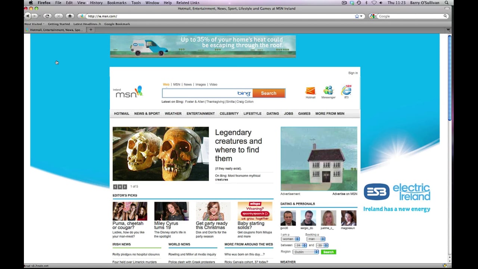Show previous slide in the story carousel
478x269 pixels.
115,186
